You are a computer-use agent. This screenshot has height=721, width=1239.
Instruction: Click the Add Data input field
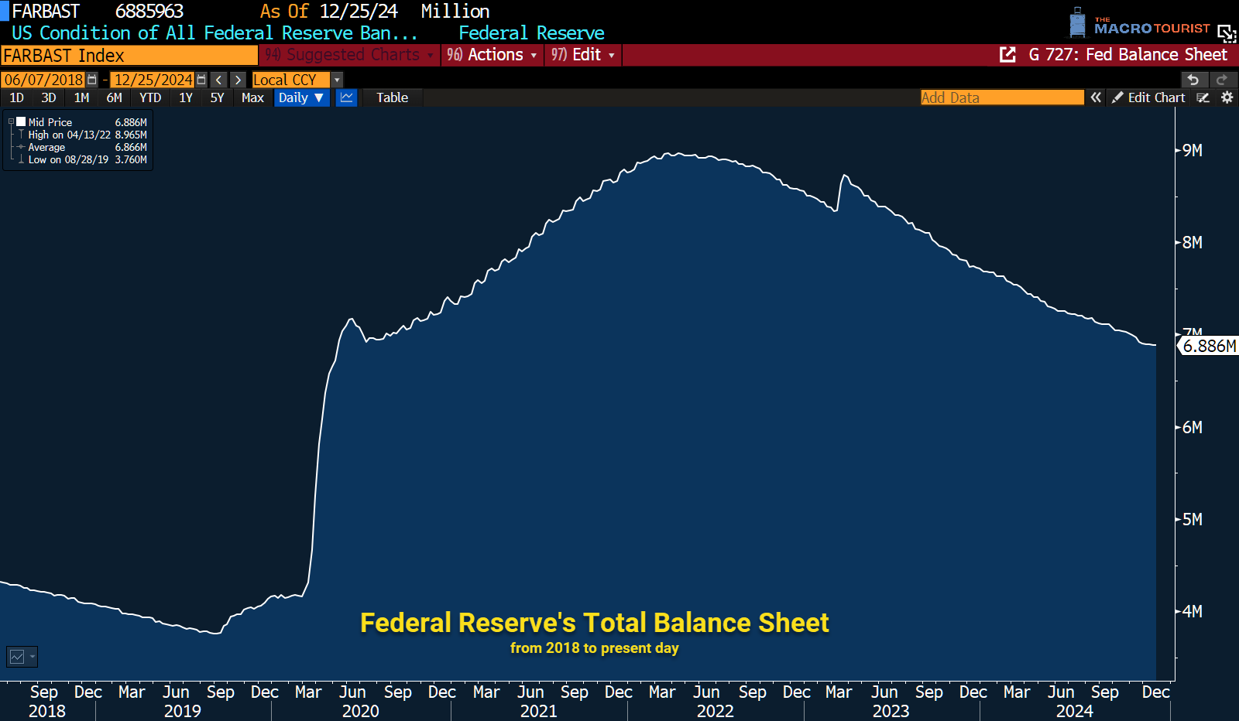(x=1002, y=97)
